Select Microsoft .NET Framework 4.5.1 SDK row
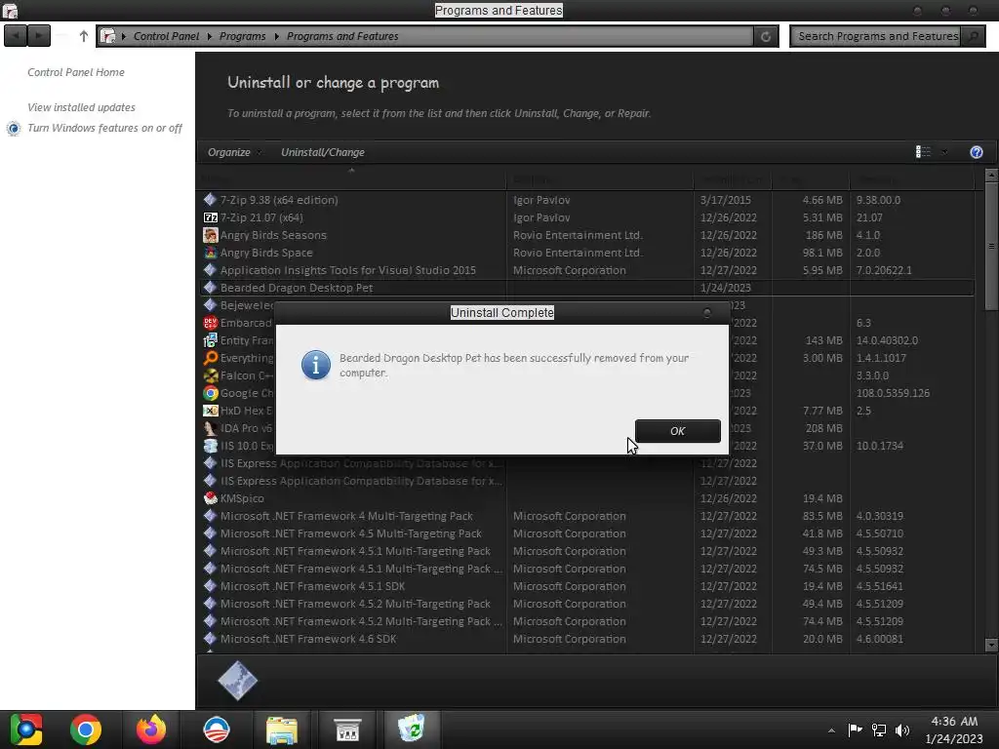999x749 pixels. click(x=585, y=586)
